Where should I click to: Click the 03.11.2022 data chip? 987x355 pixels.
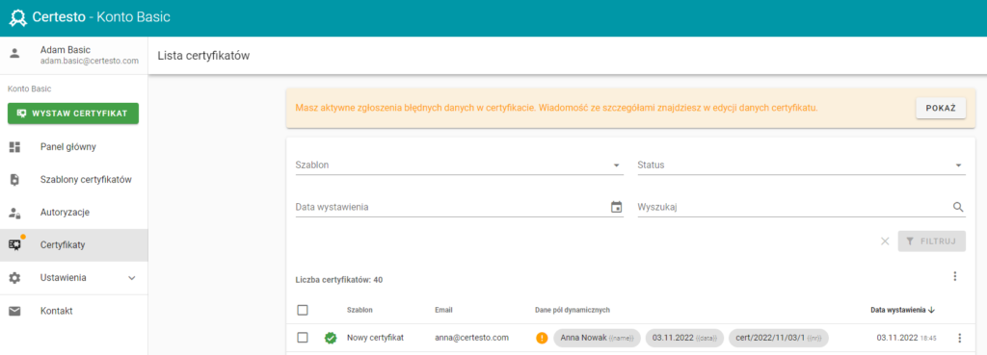(x=685, y=338)
